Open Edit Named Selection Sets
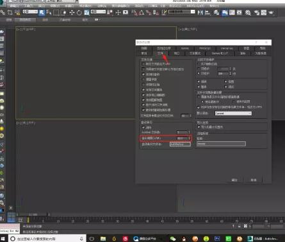Viewport: 285px width, 242px height. pos(164,13)
